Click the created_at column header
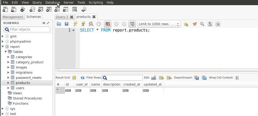Viewport: 258px width, 116px height. point(132,84)
